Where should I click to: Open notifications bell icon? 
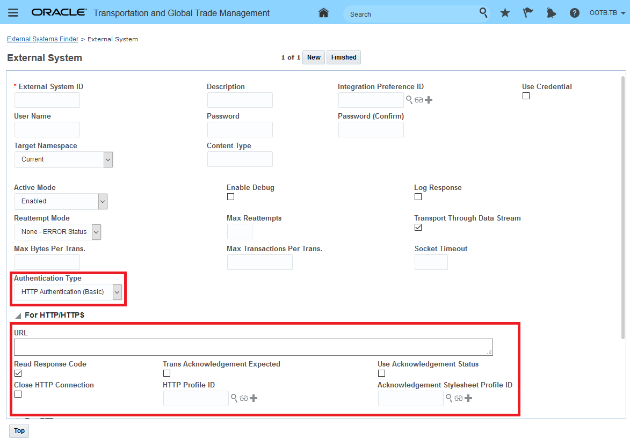tap(551, 13)
